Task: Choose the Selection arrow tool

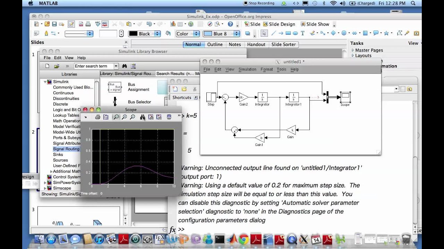Action: 264,34
